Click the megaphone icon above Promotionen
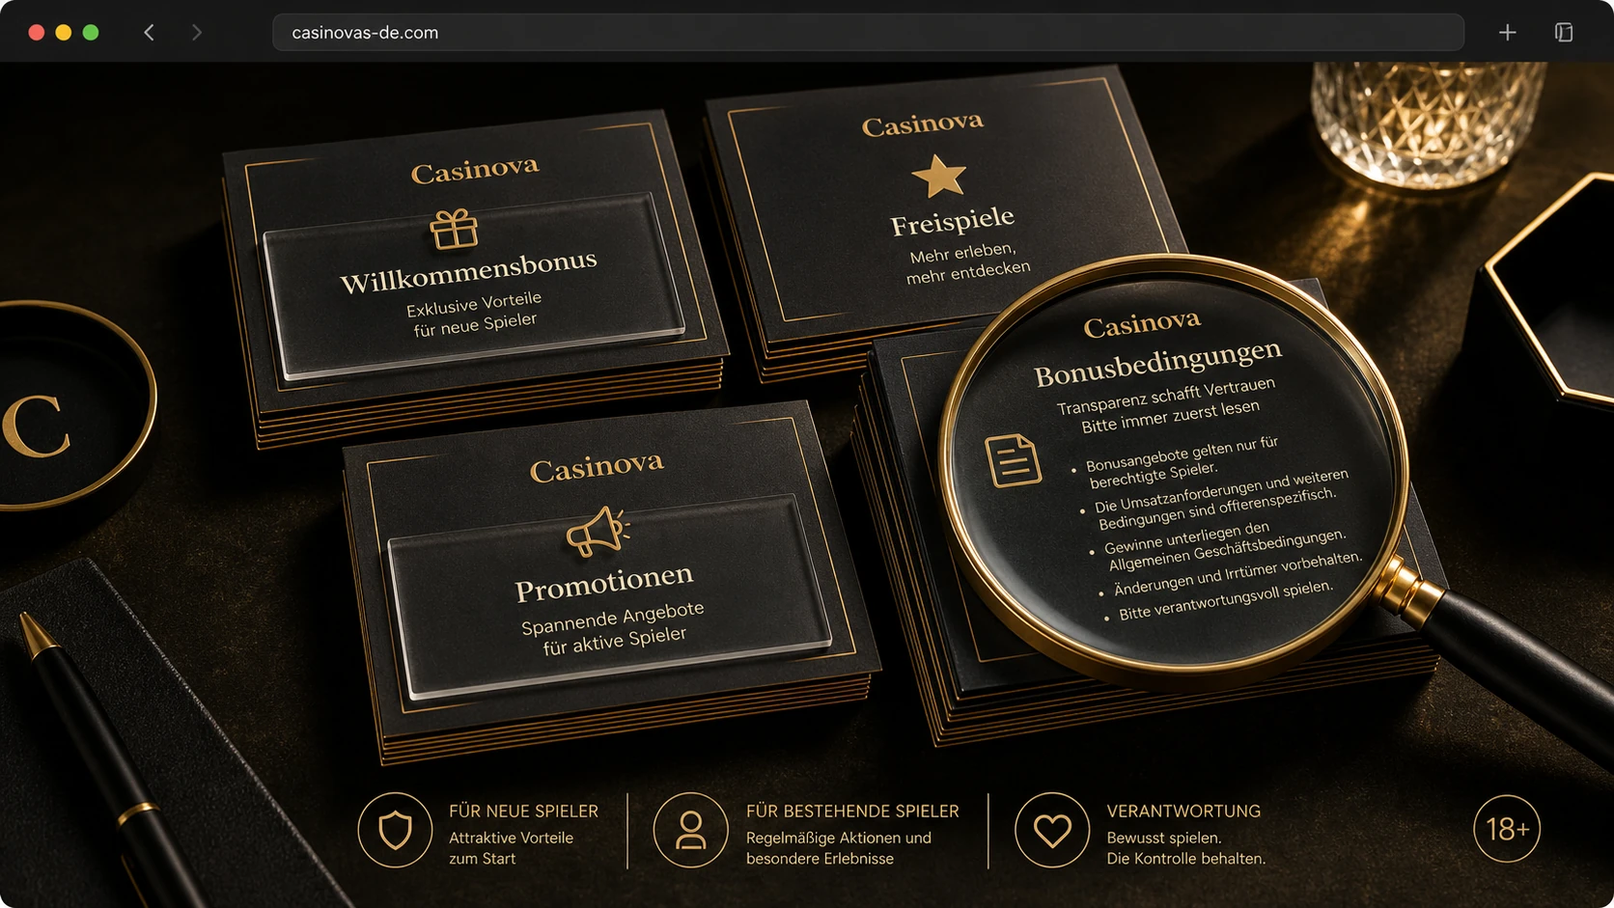 (x=598, y=532)
